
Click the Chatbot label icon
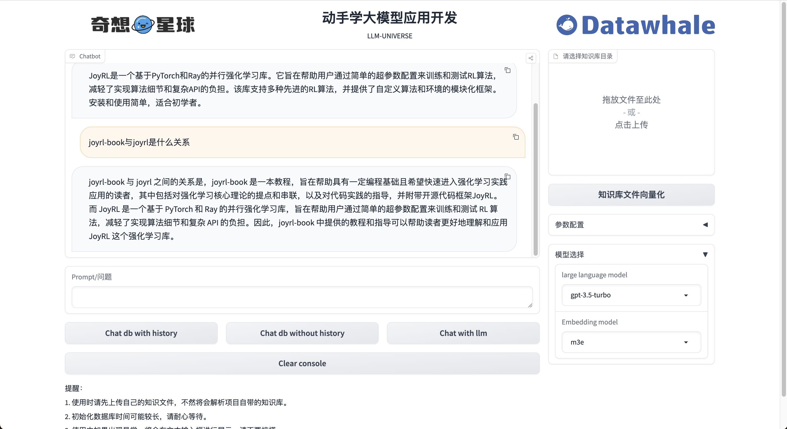click(x=72, y=56)
